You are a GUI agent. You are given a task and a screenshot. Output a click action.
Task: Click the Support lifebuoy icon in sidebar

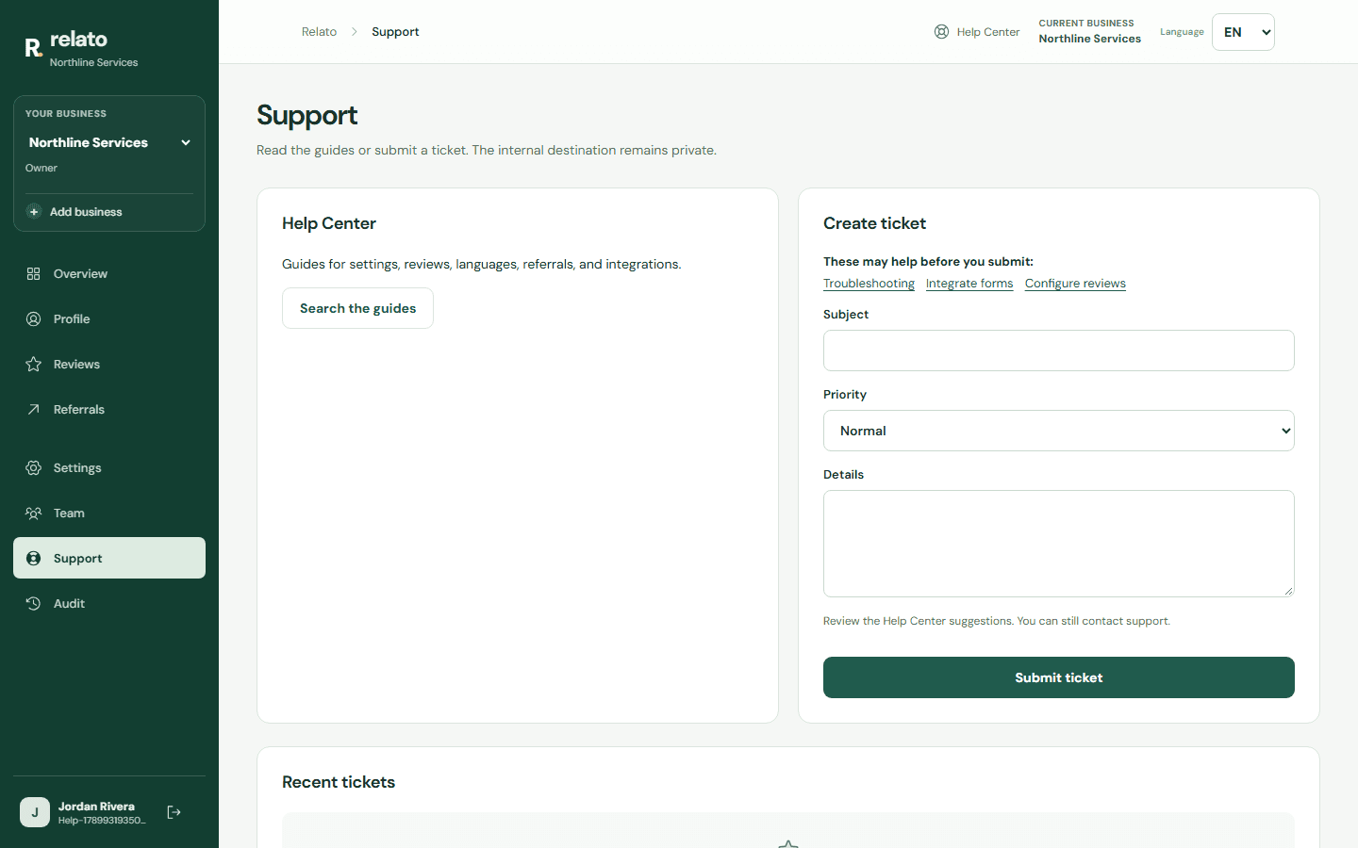34,559
